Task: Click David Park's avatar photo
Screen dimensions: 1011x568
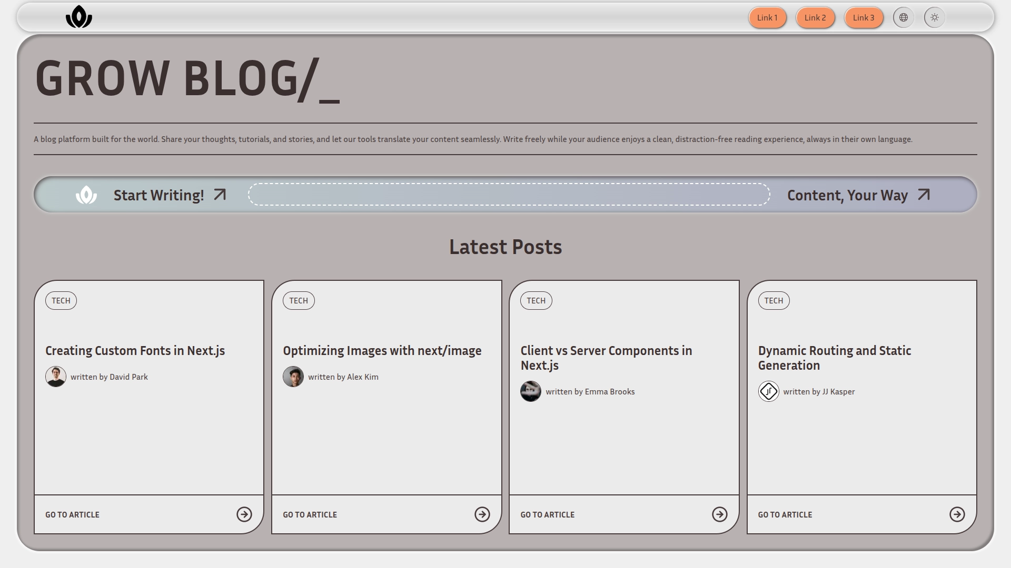Action: pos(55,377)
